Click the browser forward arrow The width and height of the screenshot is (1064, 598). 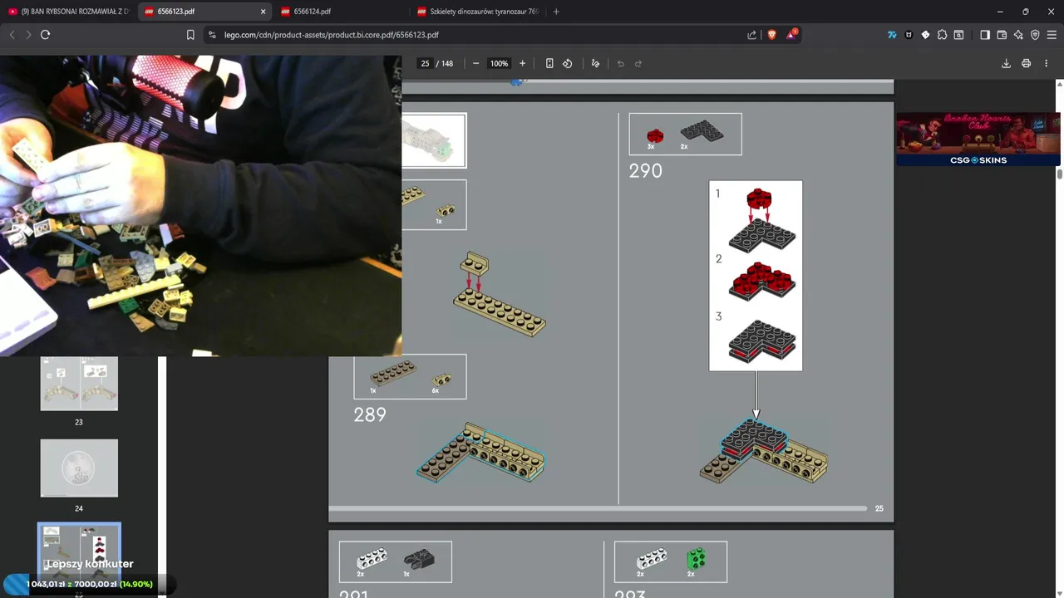pos(28,35)
